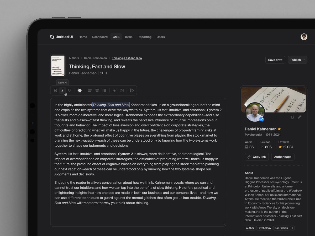Click the highlighted italic book title text
315x236 pixels.
(111, 105)
